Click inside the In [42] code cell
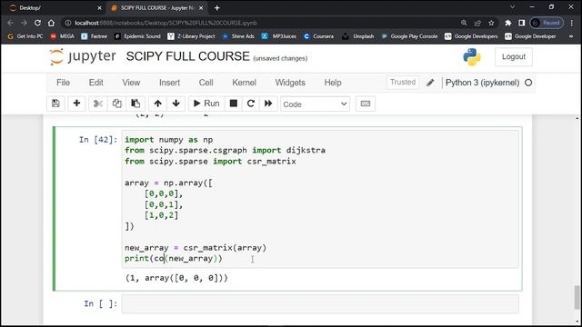This screenshot has height=327, width=582. (320, 199)
